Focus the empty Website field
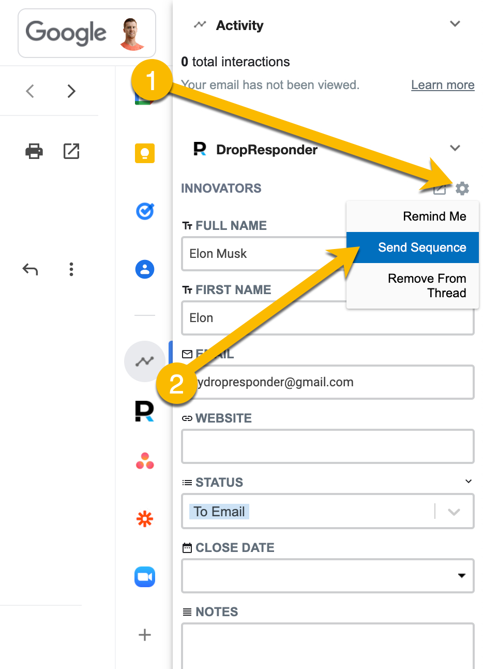The image size is (483, 669). [328, 446]
